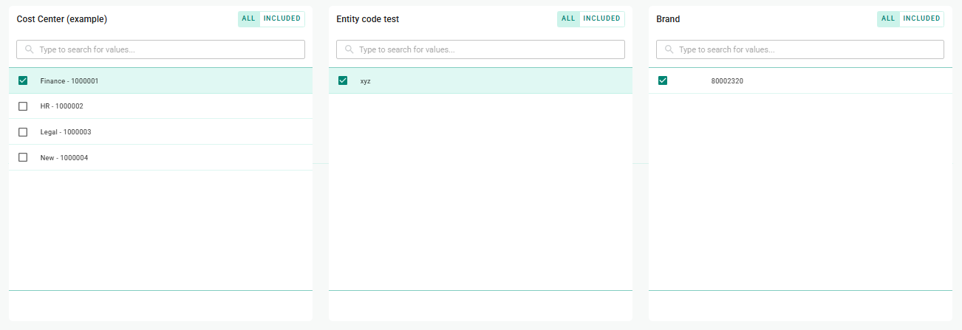
Task: Select the Legal - 1000003 row label
Action: [66, 132]
